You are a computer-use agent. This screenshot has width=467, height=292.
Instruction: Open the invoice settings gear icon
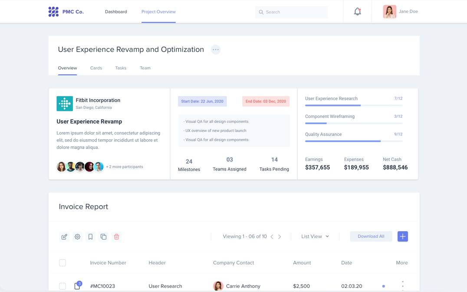point(77,236)
